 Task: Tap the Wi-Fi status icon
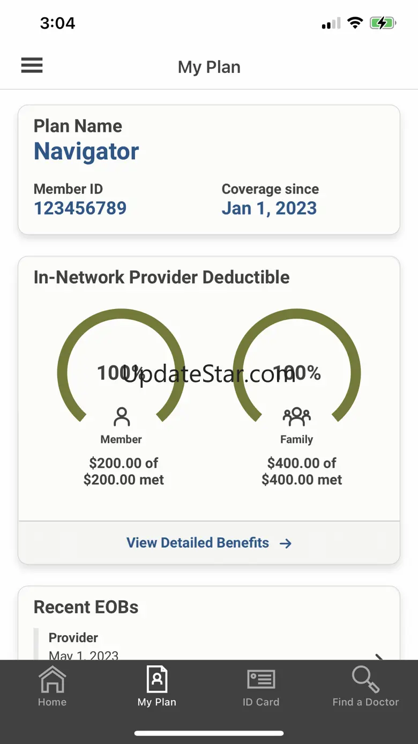pos(355,23)
